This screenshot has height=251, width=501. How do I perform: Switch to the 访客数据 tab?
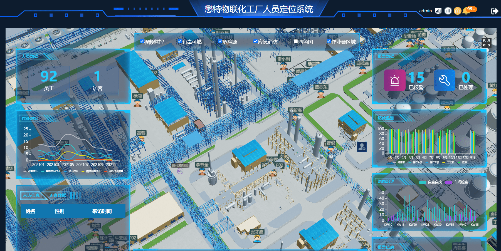pyautogui.click(x=58, y=195)
